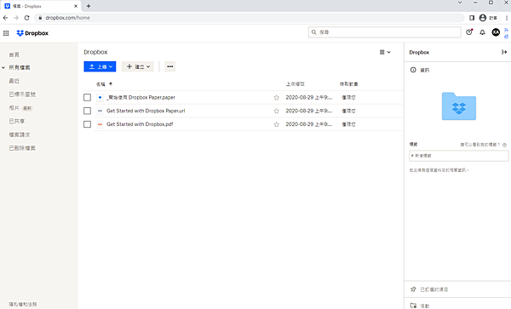
Task: Reload the Dropbox page
Action: click(x=26, y=18)
